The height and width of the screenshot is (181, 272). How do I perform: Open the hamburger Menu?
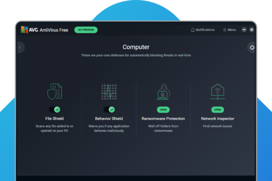[x=229, y=30]
